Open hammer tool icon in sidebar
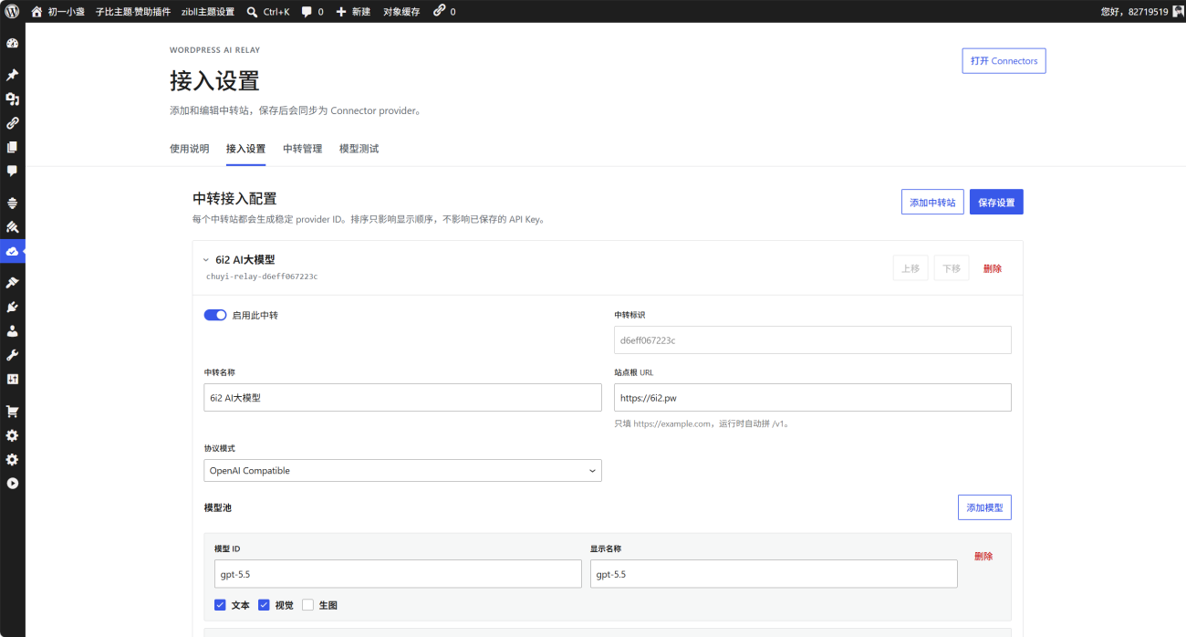 (13, 226)
